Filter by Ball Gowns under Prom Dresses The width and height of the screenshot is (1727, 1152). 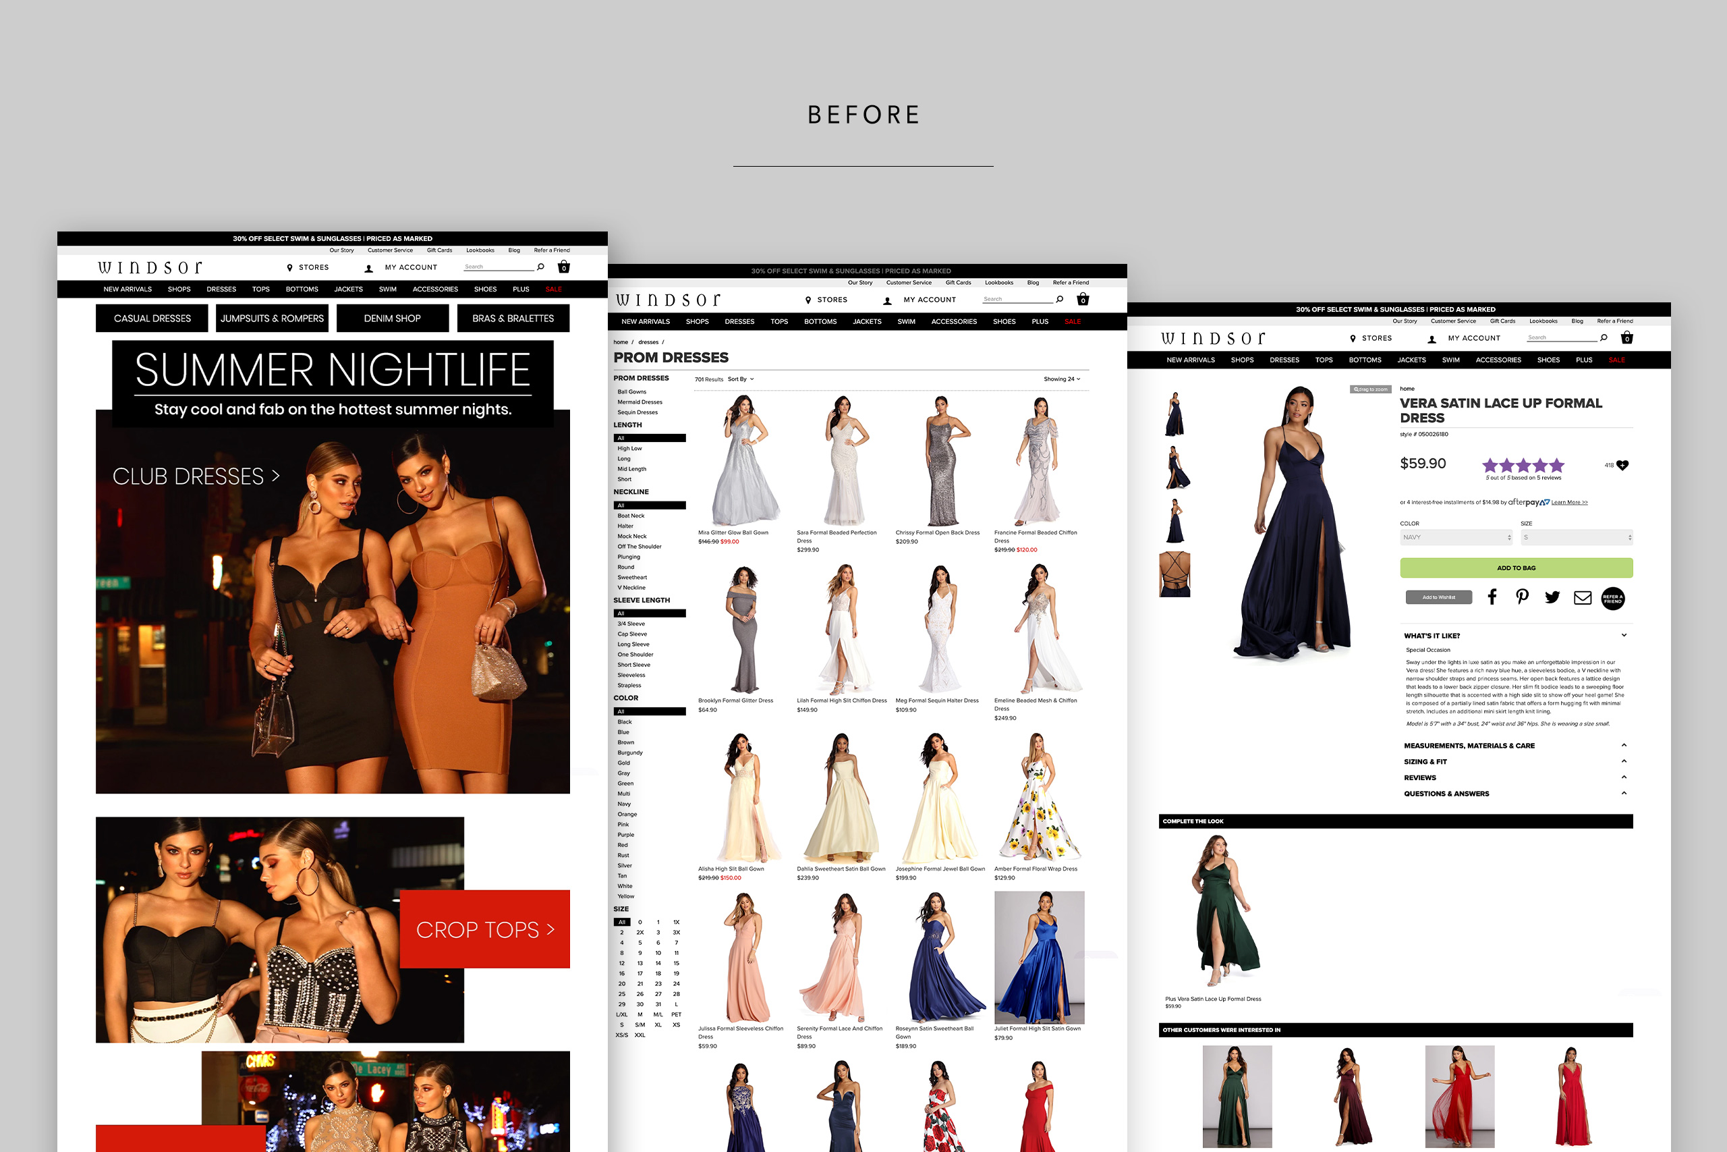631,392
